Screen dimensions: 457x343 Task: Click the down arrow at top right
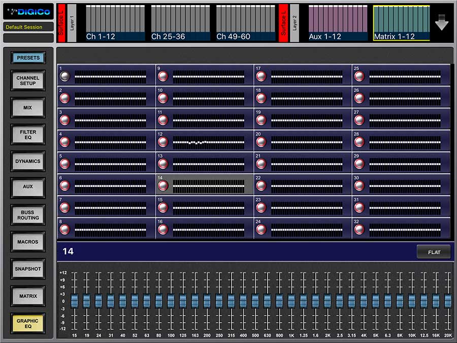point(442,22)
